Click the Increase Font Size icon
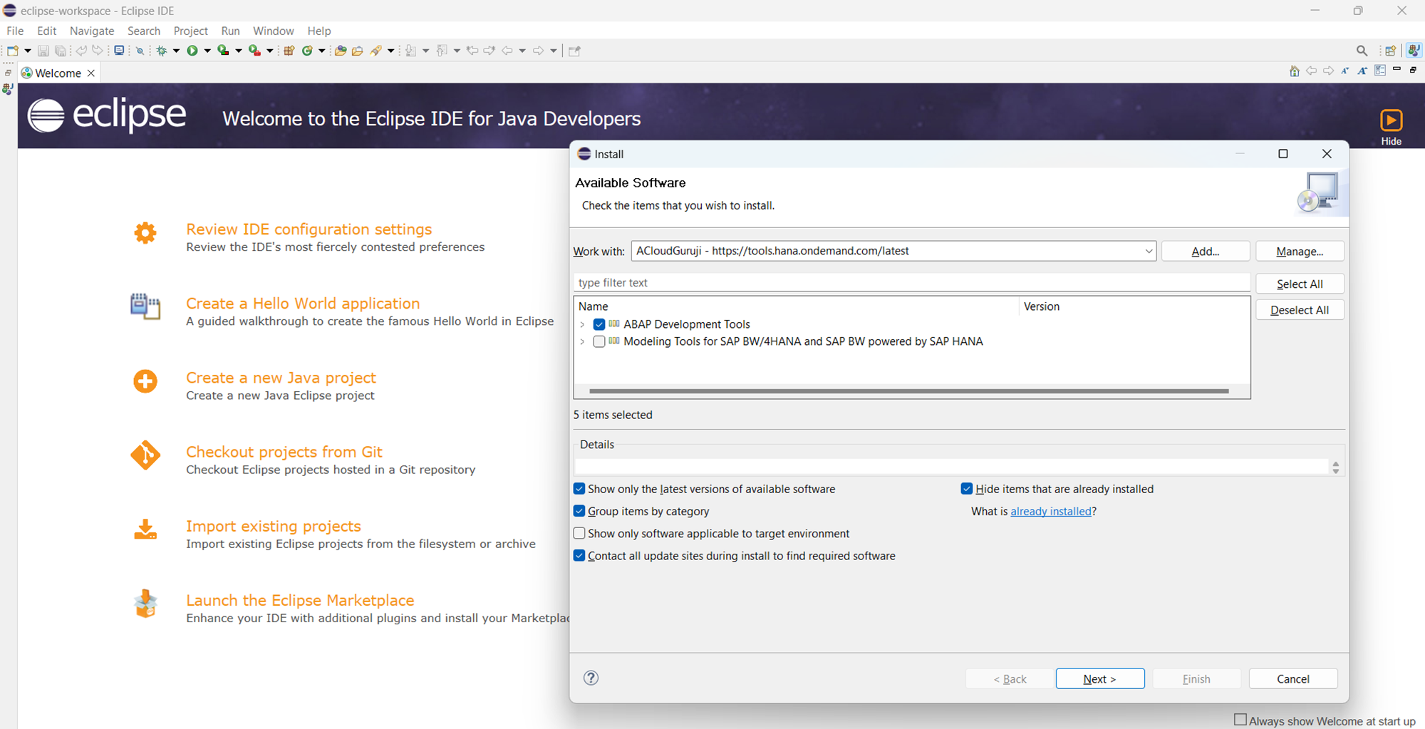The height and width of the screenshot is (729, 1425). [x=1362, y=71]
